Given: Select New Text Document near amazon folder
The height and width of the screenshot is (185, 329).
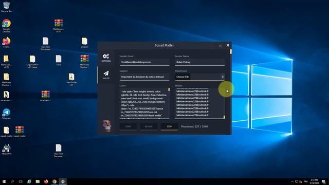Looking at the screenshot, I should [46, 44].
